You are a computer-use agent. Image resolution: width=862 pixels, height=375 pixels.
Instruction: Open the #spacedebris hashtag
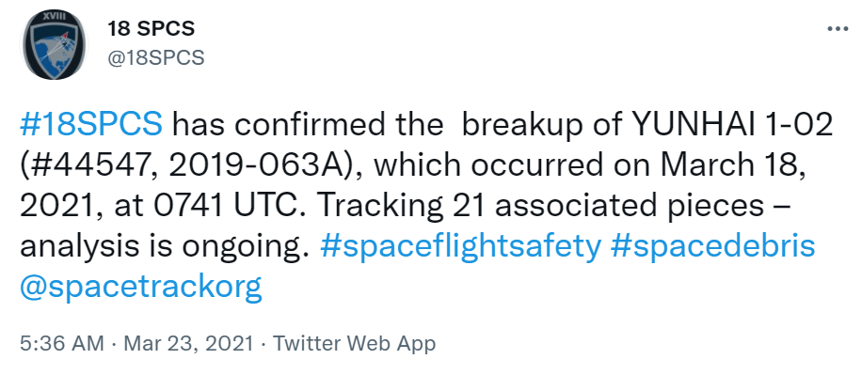[x=712, y=247]
